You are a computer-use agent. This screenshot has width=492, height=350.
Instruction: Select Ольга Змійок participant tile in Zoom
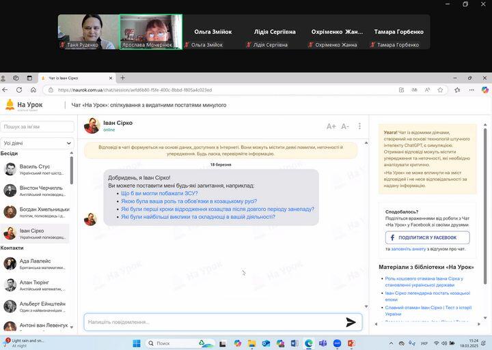(213, 31)
